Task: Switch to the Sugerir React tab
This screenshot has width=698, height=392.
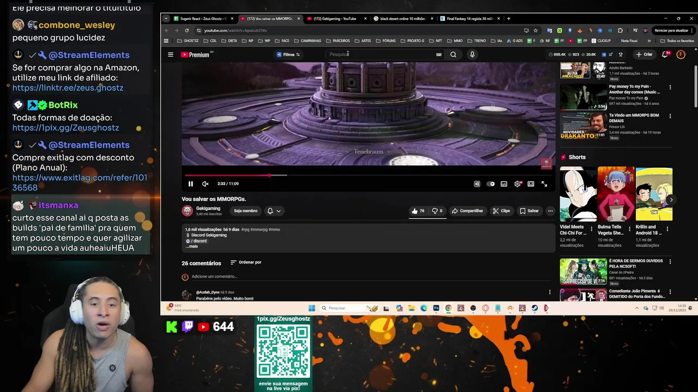Action: point(203,19)
